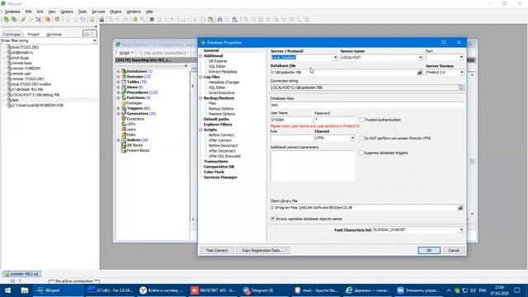Open the Tools menu
Screen dimensions: 528x297
click(x=82, y=12)
